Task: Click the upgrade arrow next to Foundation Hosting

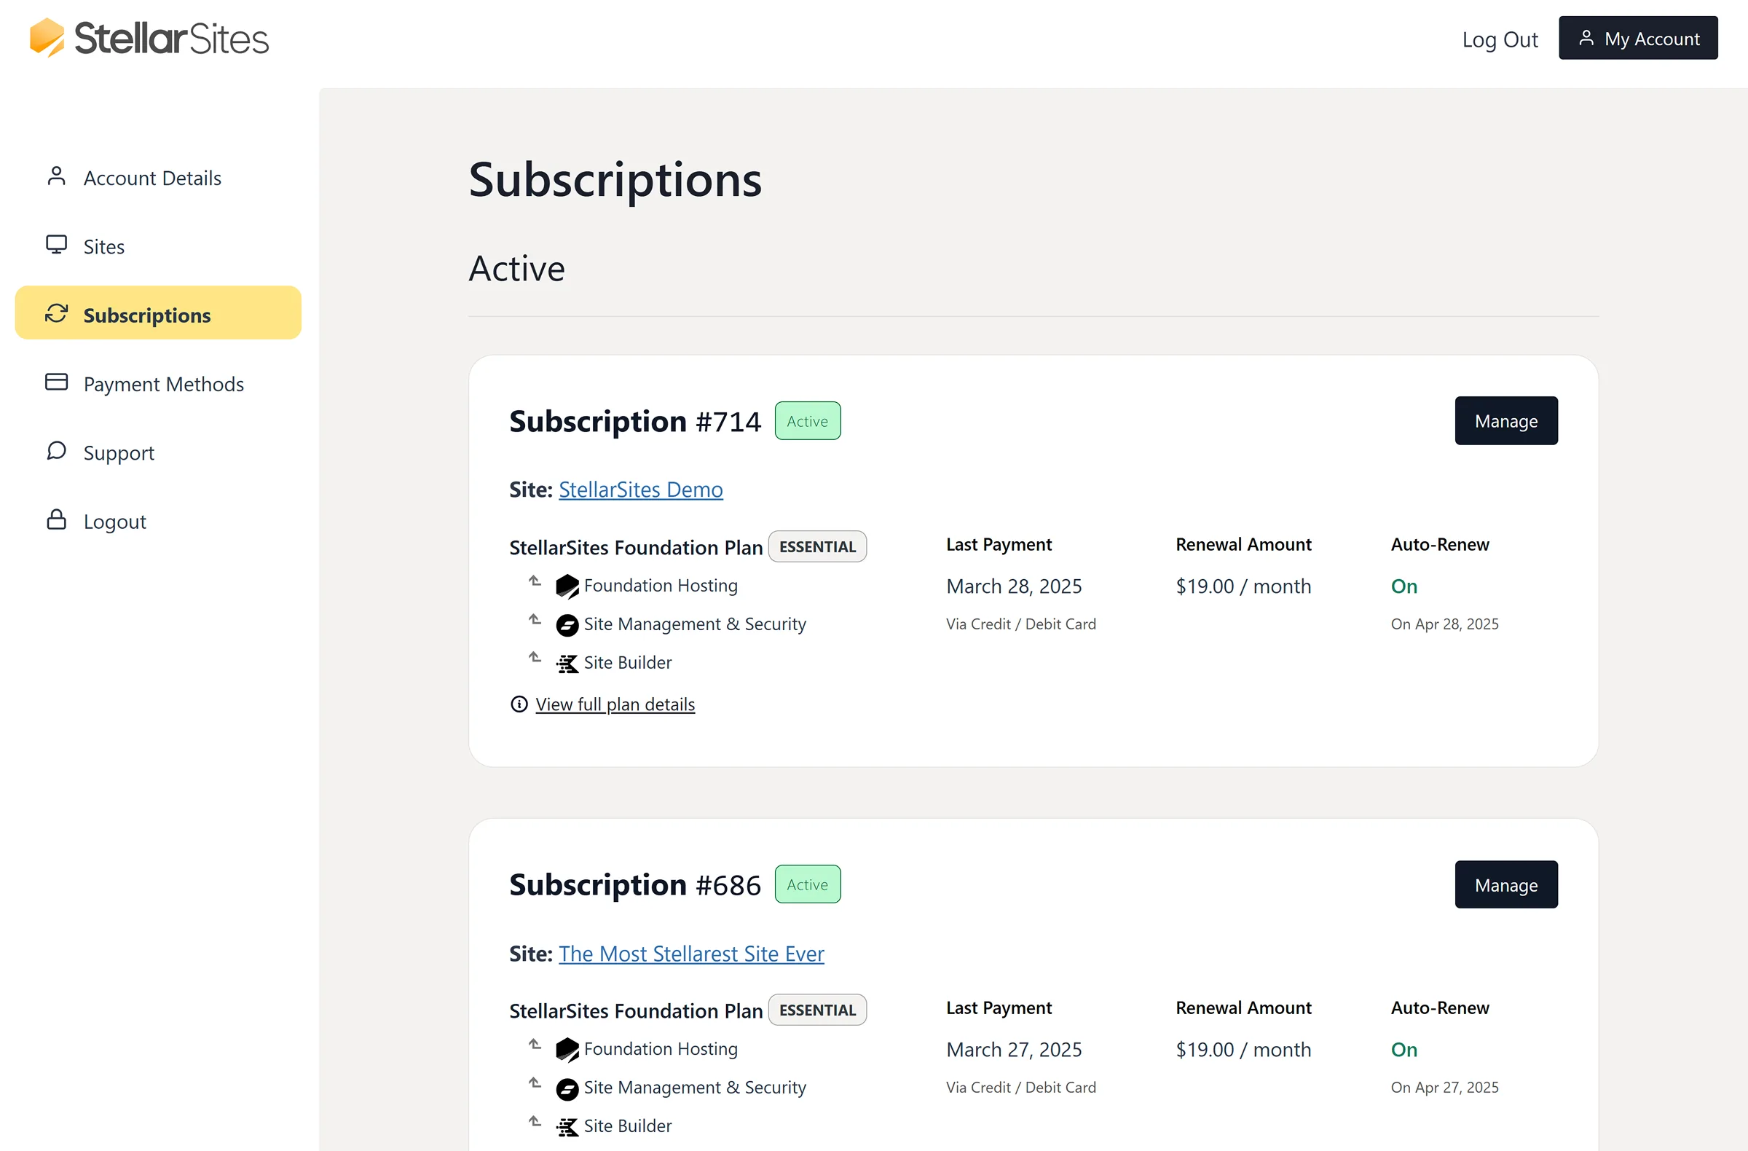Action: 534,582
